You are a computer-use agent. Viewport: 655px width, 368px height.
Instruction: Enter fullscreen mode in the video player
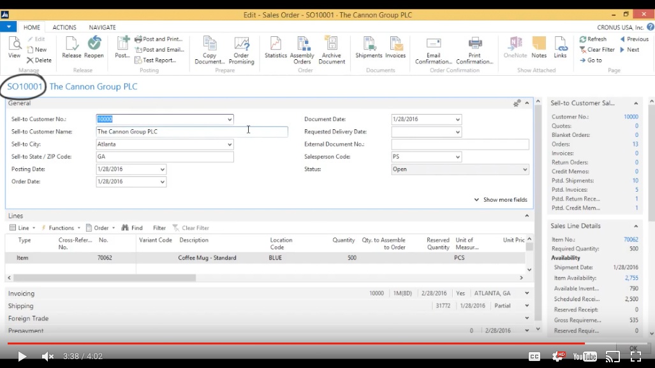pyautogui.click(x=635, y=357)
